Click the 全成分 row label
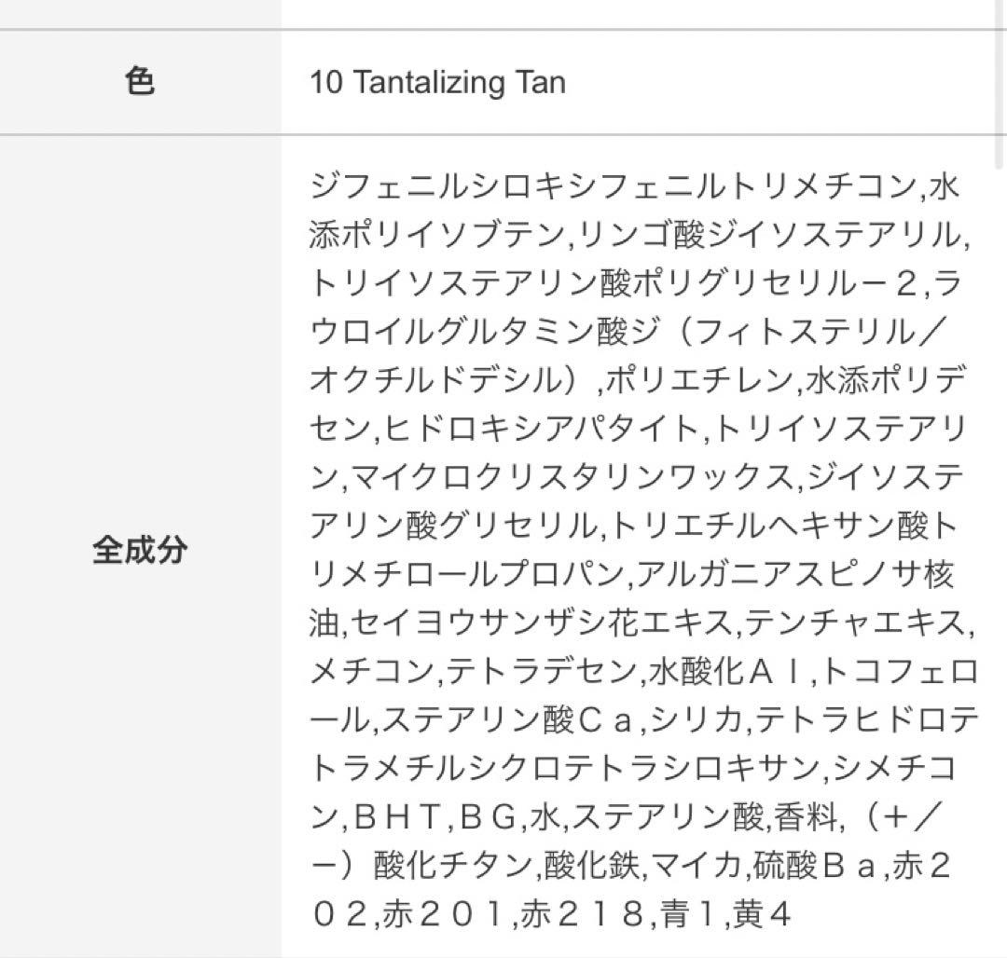Viewport: 1007px width, 958px height. (140, 550)
